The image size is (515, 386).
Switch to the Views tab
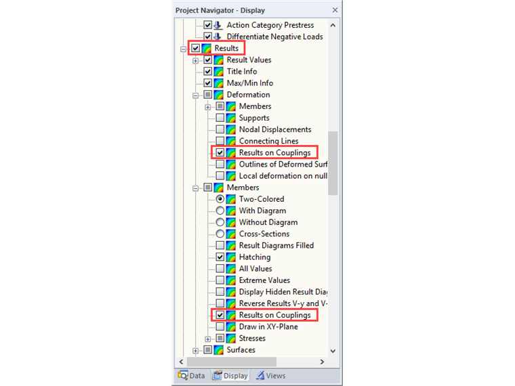pos(271,376)
